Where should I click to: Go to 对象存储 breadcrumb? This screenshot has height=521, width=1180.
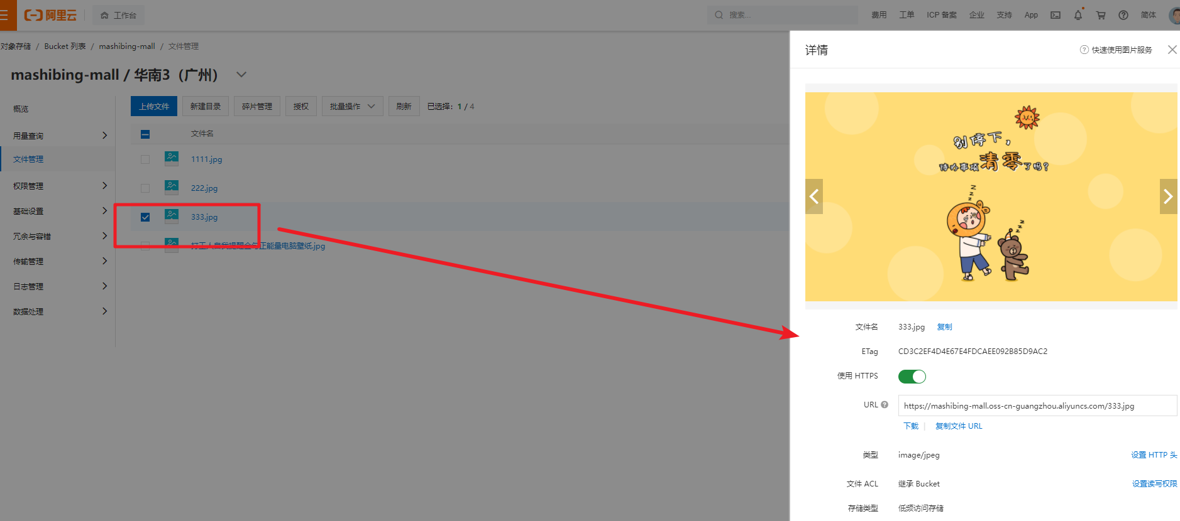pos(16,46)
